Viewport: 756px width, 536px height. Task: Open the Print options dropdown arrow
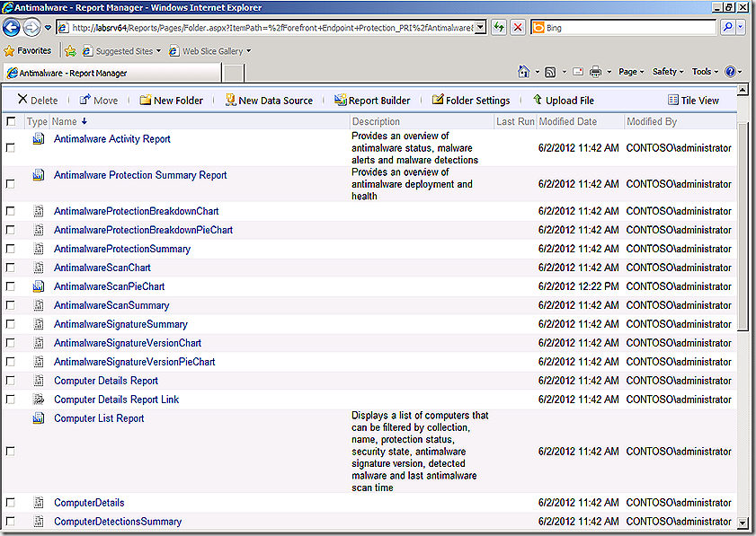pyautogui.click(x=609, y=72)
